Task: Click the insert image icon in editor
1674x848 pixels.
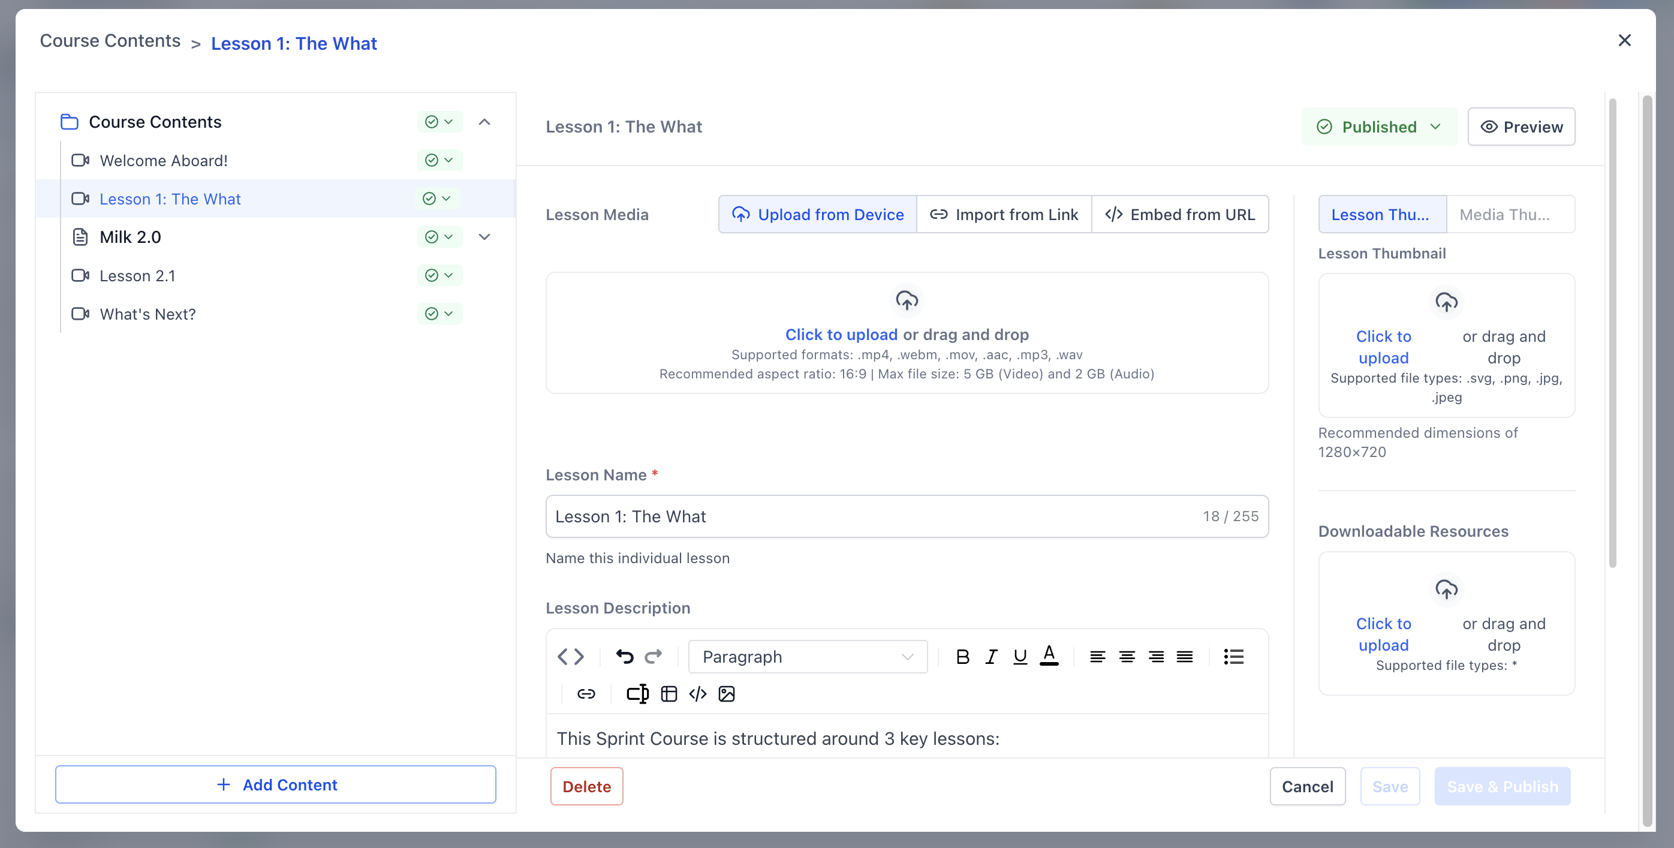Action: (727, 694)
